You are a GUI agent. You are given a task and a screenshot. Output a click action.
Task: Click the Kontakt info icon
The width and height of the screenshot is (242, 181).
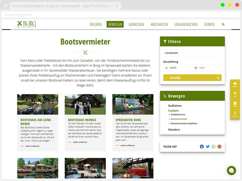click(235, 114)
